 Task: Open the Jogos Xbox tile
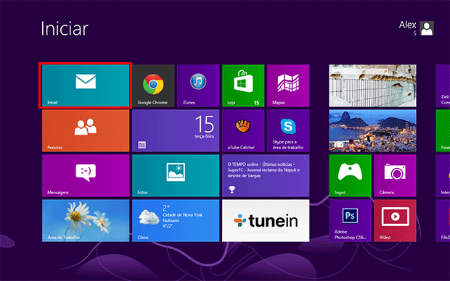click(x=350, y=175)
